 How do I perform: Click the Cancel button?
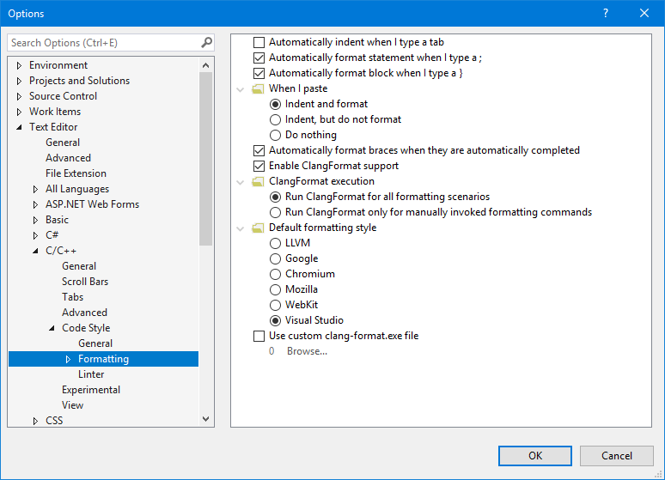[616, 456]
